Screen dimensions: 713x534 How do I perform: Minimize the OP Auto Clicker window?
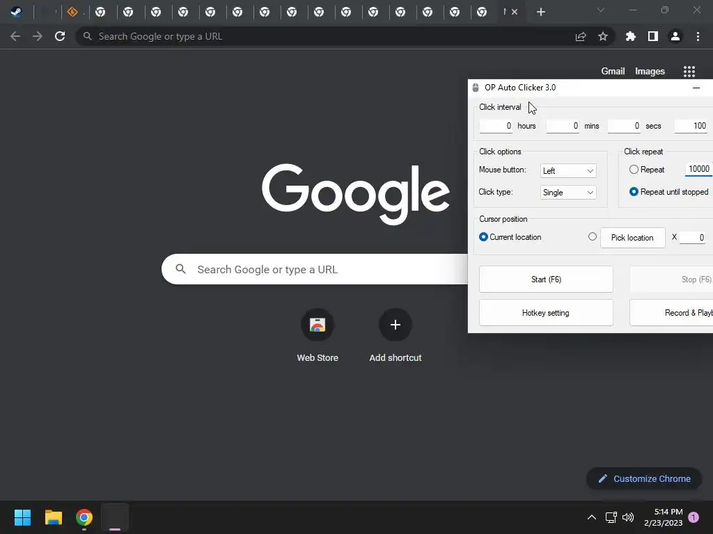[x=696, y=88]
